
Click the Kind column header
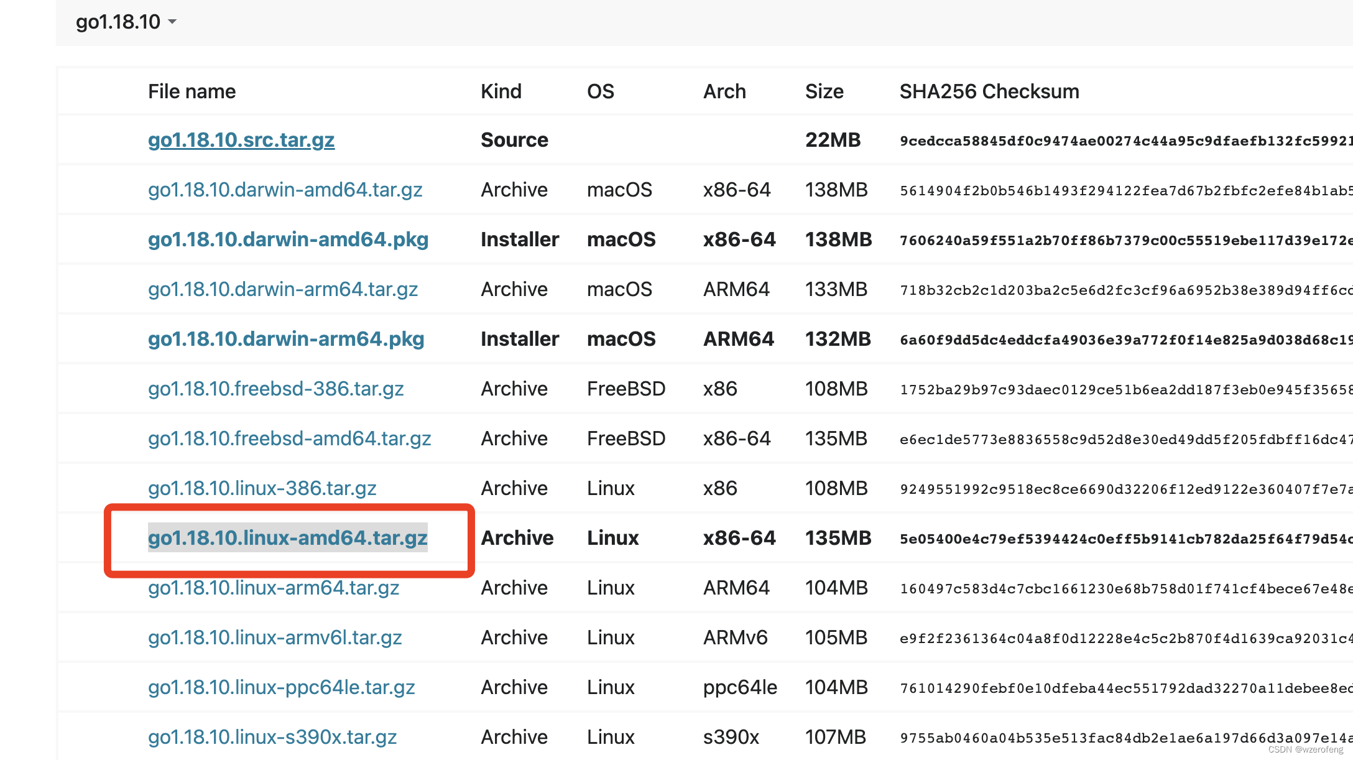click(501, 91)
